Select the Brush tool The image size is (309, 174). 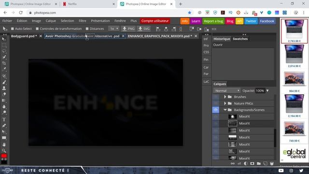[x=4, y=82]
